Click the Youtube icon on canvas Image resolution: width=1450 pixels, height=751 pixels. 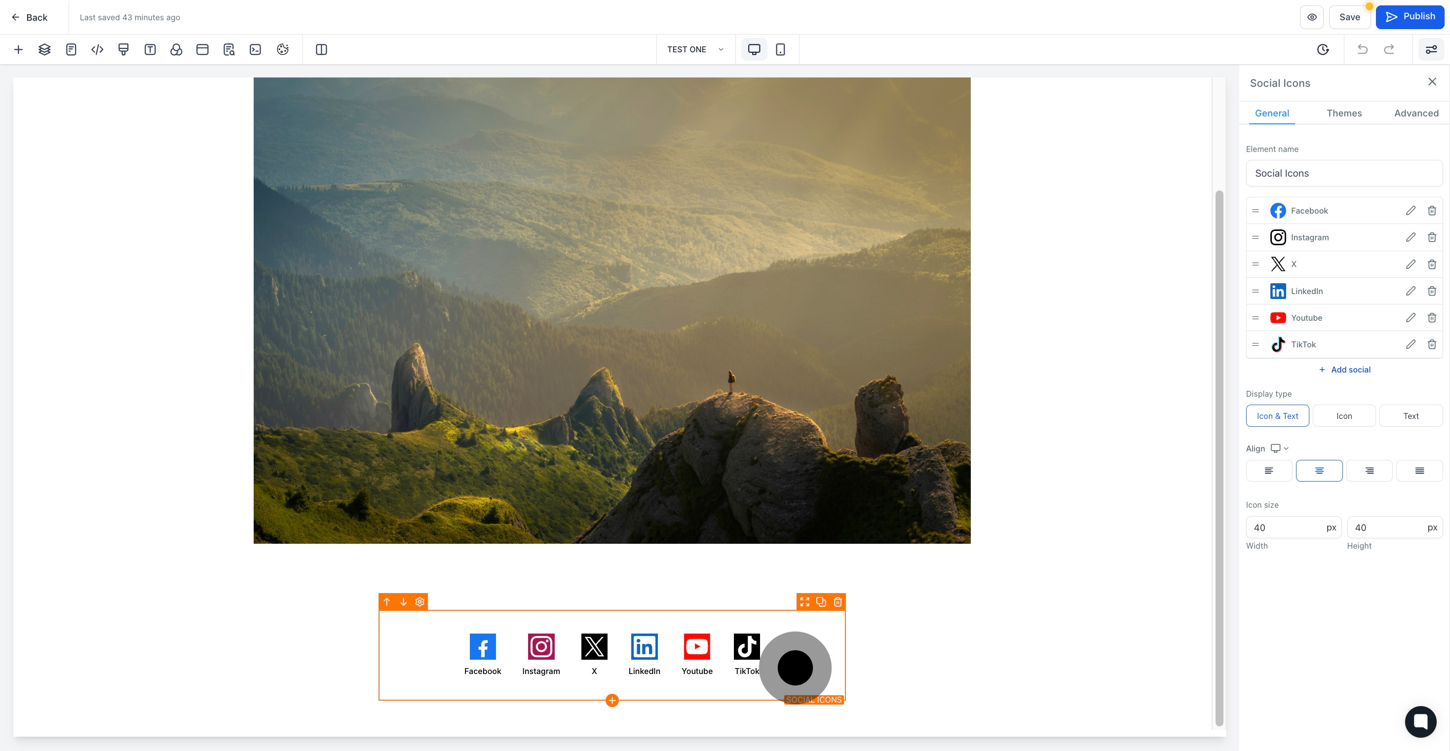(697, 647)
